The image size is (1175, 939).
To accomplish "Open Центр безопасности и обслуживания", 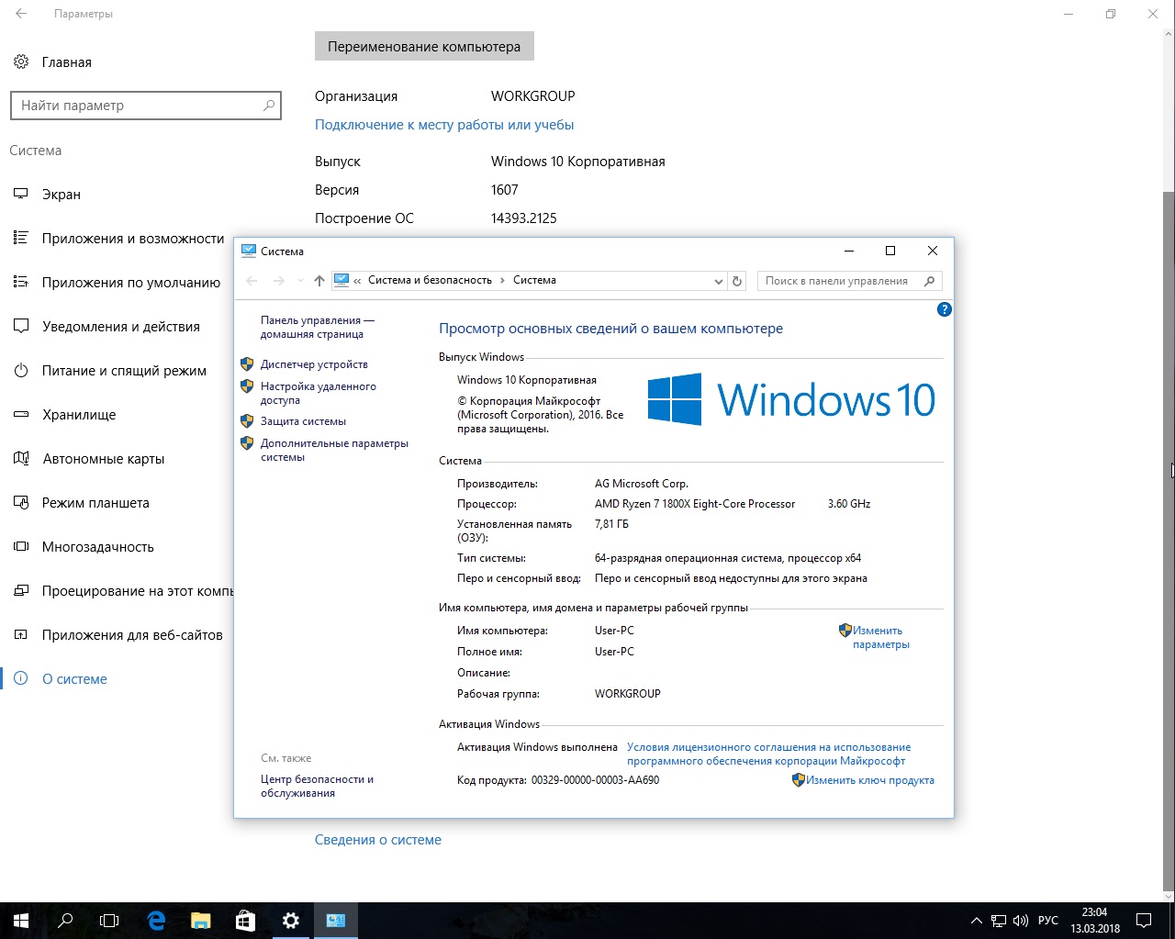I will 317,786.
